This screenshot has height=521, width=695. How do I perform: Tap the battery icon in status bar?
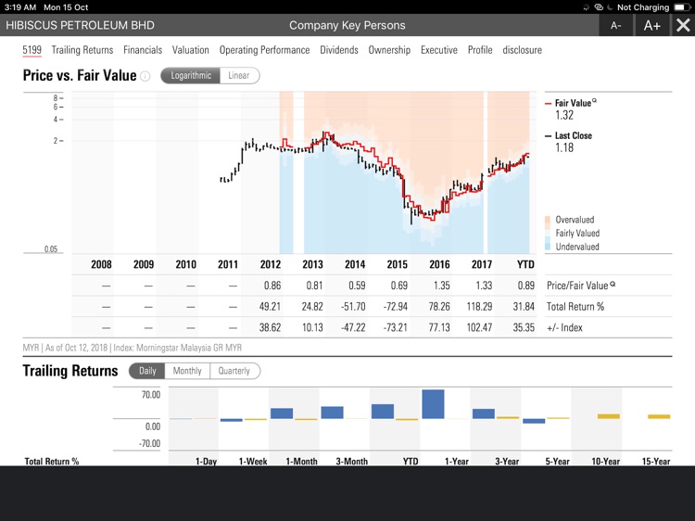[x=682, y=7]
